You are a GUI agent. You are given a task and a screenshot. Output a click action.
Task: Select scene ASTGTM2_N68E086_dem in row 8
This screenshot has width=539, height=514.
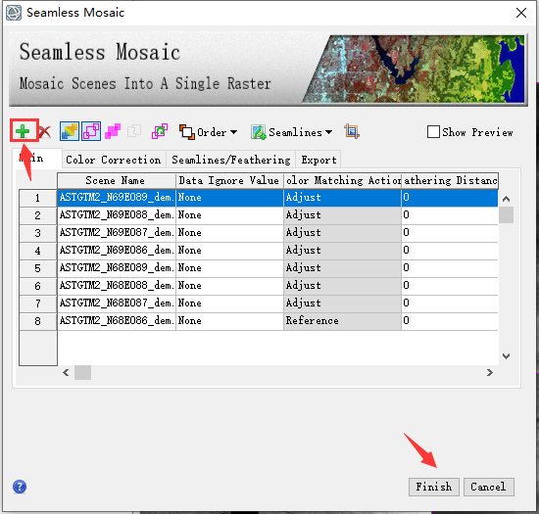[x=117, y=321]
